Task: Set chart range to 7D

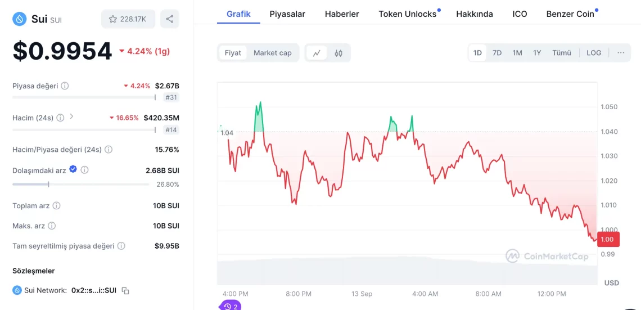Action: [x=497, y=53]
